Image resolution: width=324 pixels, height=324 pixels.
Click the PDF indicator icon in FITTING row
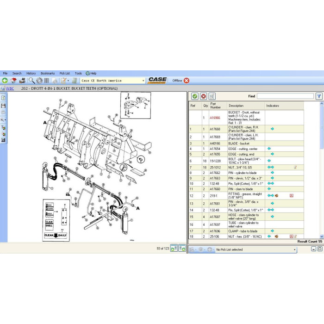292,195
